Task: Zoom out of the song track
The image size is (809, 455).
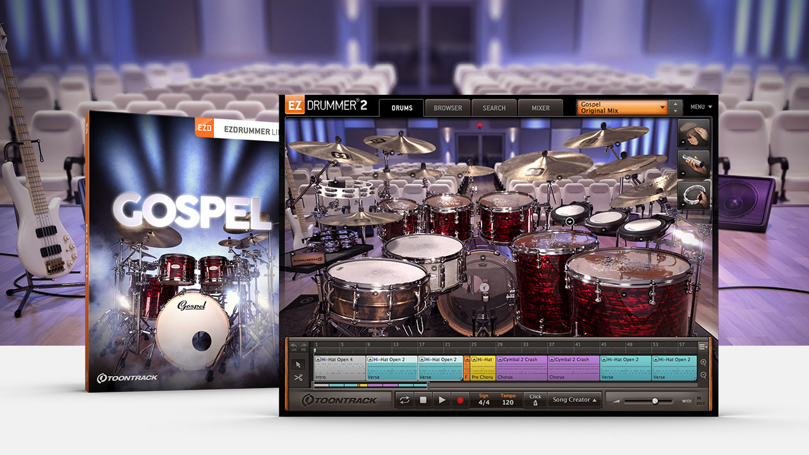Action: point(703,375)
